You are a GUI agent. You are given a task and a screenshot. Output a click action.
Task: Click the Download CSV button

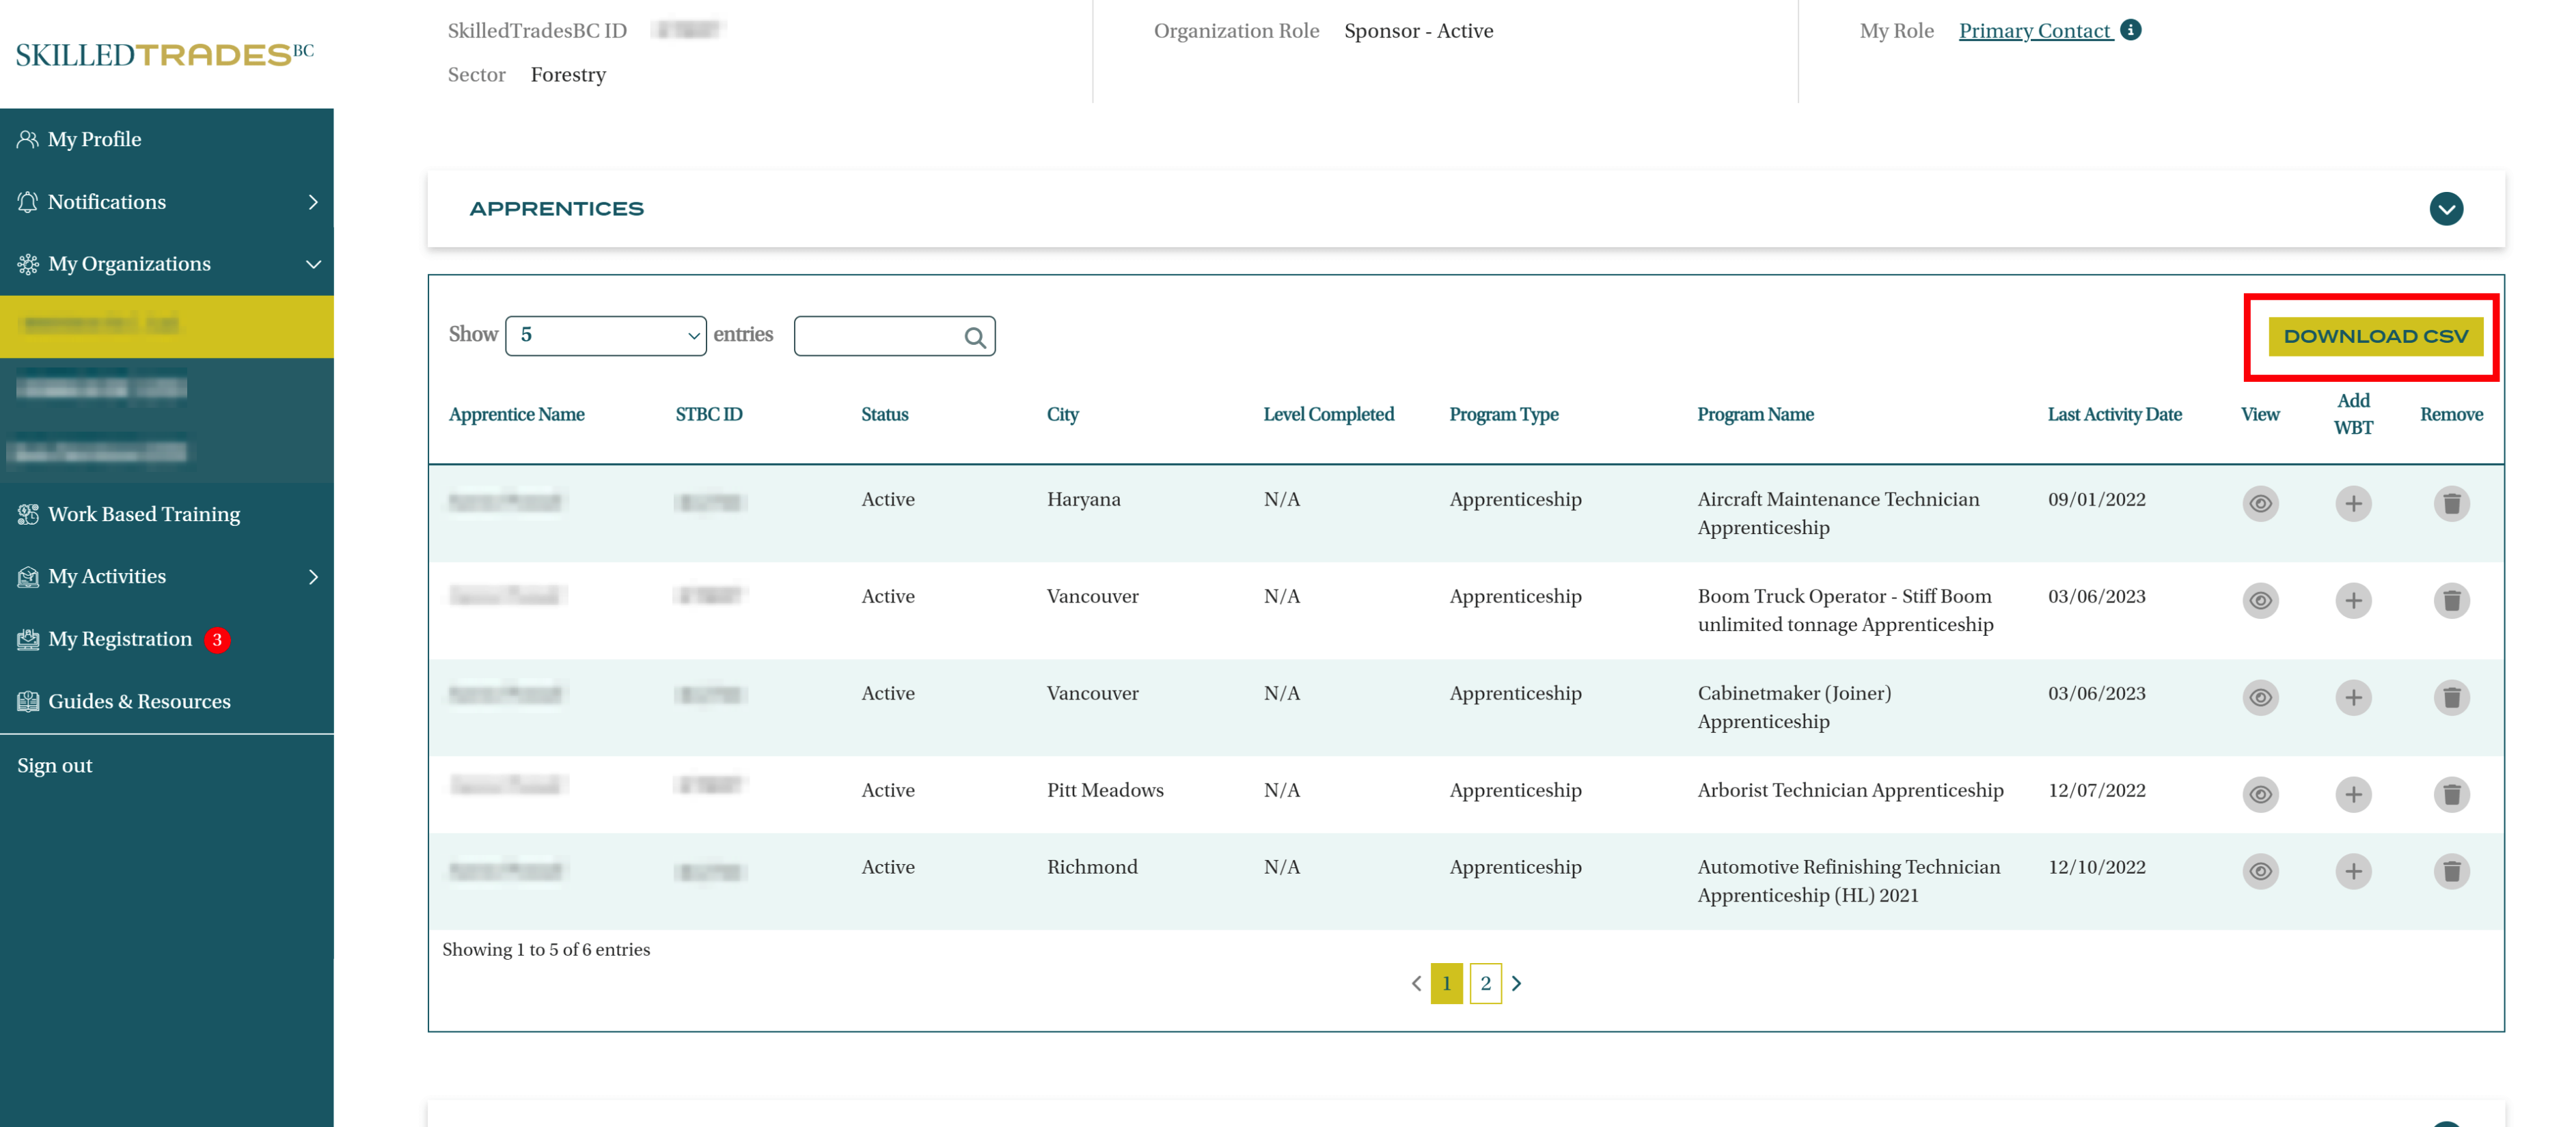click(x=2375, y=336)
